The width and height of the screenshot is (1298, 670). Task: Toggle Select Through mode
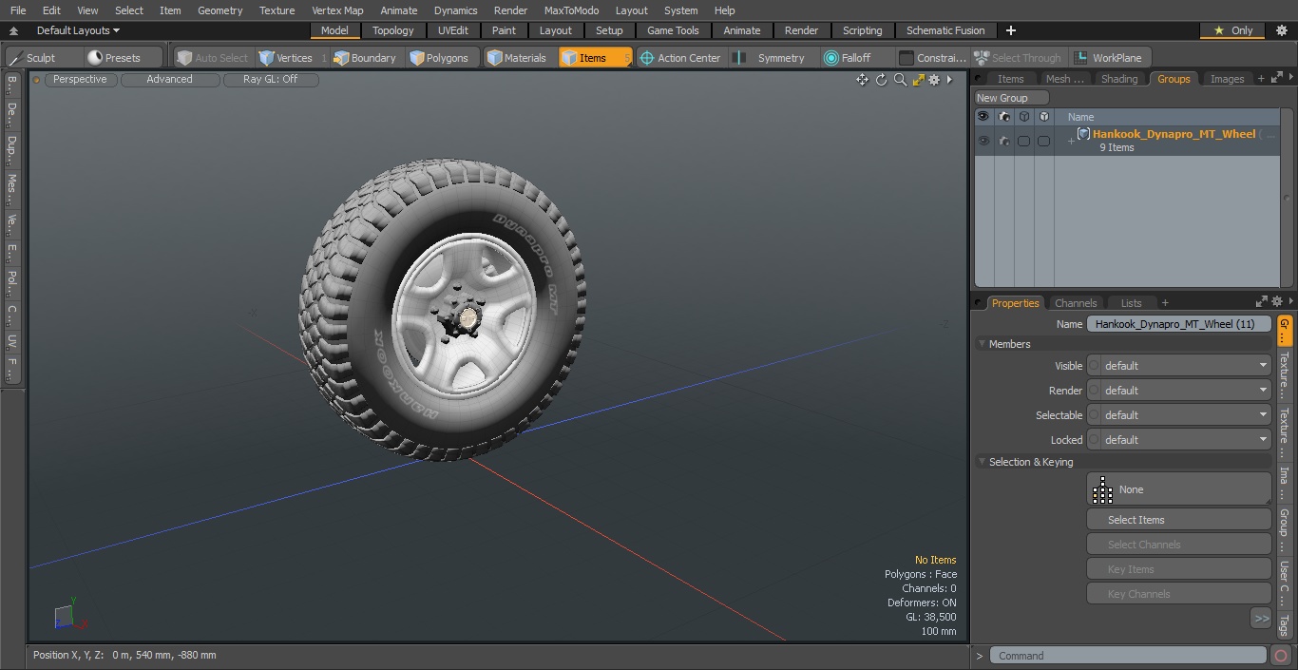[1018, 58]
